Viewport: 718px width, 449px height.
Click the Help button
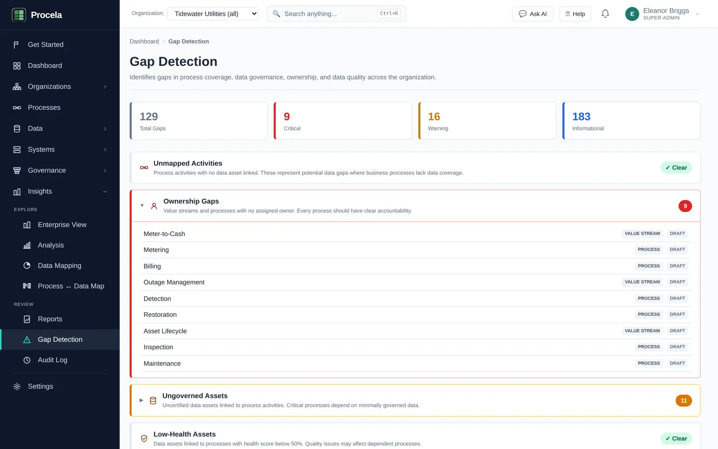575,14
